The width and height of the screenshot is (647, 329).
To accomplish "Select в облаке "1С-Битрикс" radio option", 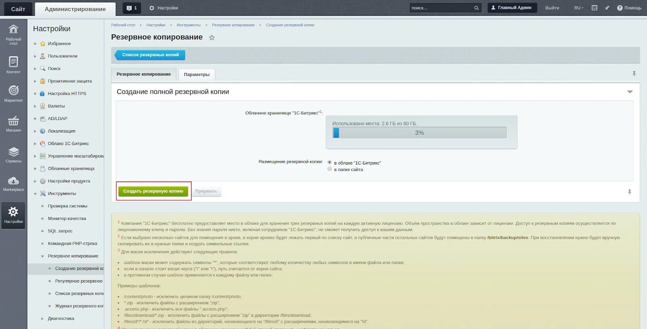I will click(x=330, y=162).
